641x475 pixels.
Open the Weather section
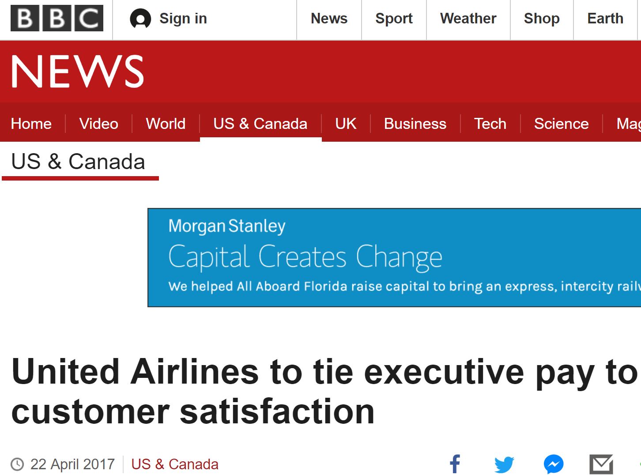(468, 19)
